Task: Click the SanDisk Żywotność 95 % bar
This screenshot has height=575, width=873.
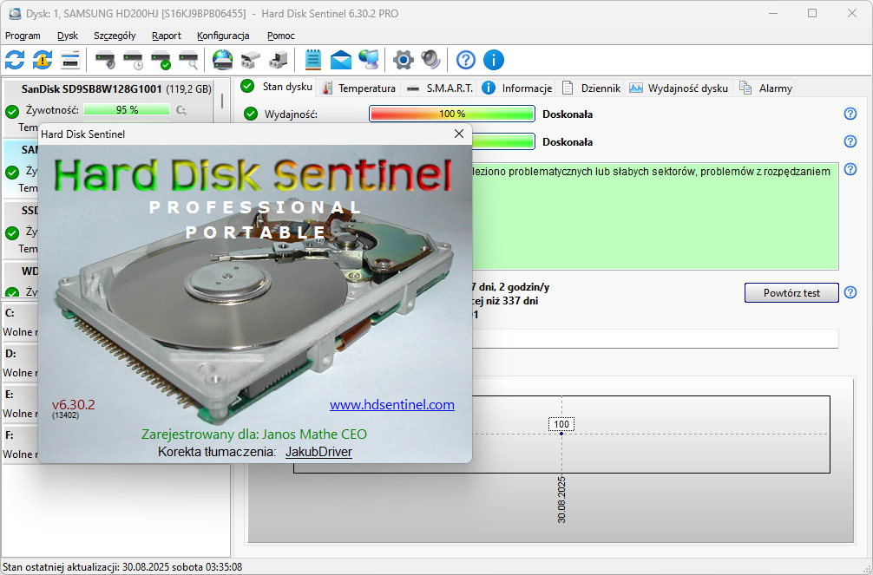Action: pos(127,109)
